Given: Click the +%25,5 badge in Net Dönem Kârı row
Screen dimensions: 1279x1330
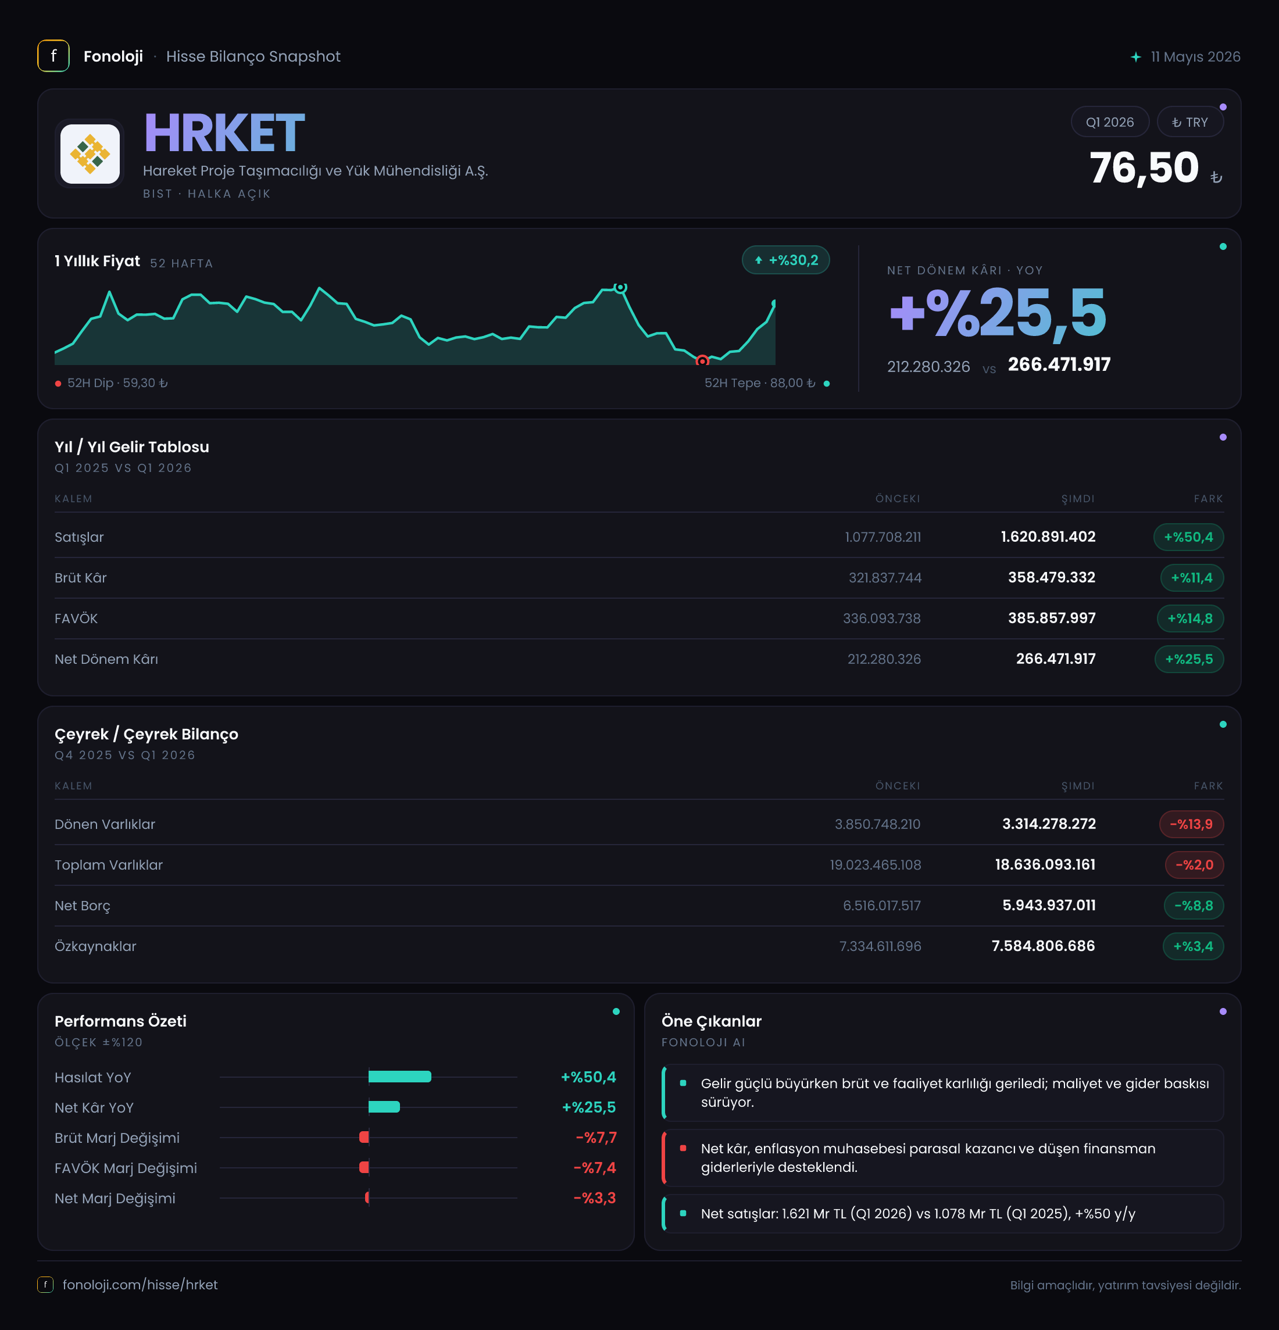Looking at the screenshot, I should (x=1189, y=659).
